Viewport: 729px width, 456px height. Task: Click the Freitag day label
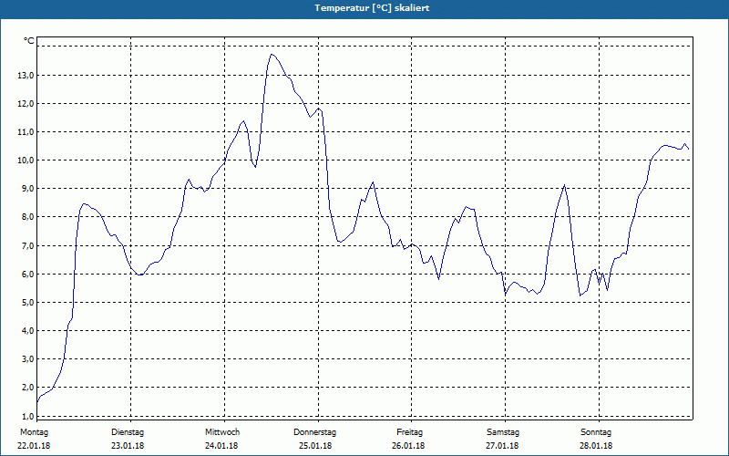click(x=409, y=432)
